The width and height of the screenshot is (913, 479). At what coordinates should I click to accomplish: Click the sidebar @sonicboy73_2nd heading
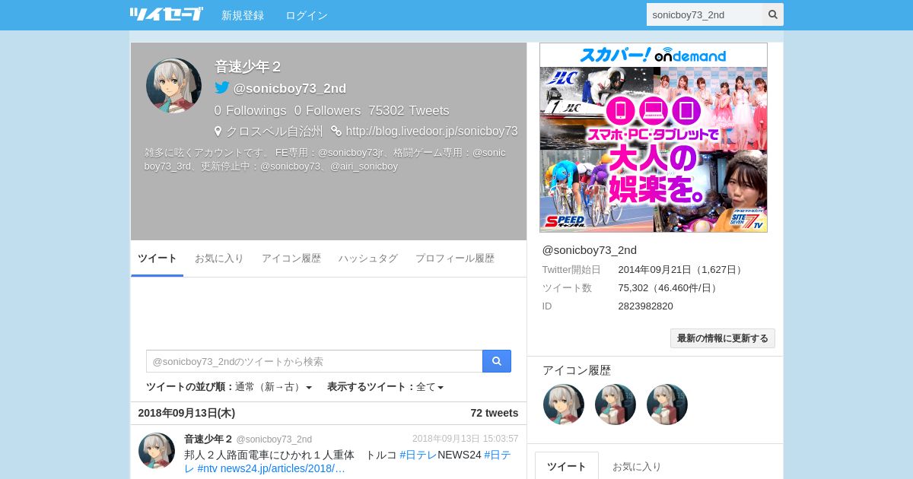coord(590,250)
